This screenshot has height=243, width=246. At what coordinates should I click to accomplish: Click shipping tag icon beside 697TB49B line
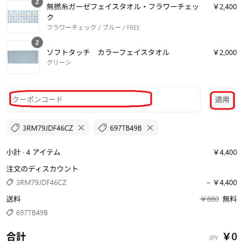point(10,213)
